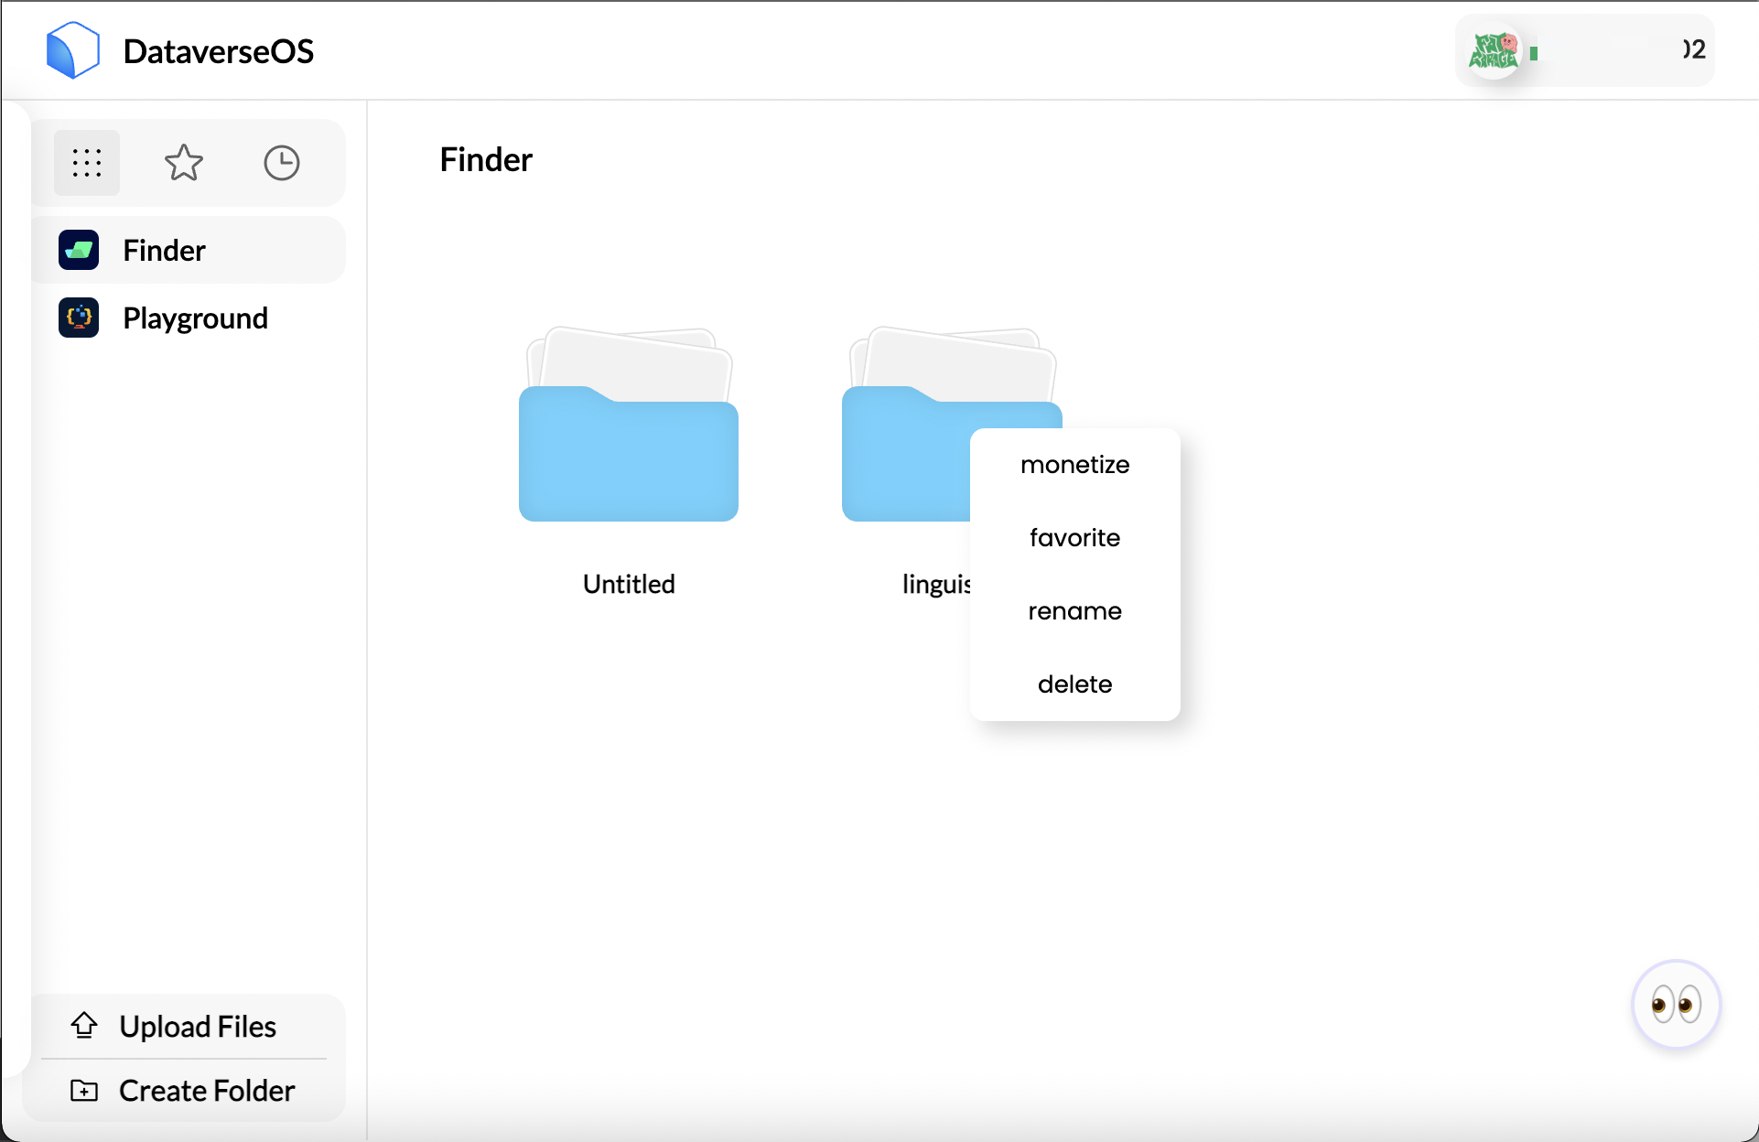Choose monetize from the context menu
This screenshot has height=1142, width=1759.
coord(1074,465)
